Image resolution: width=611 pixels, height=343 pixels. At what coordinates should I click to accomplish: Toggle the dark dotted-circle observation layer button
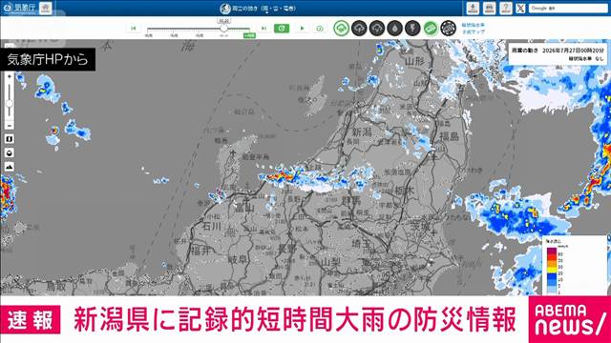point(448,29)
